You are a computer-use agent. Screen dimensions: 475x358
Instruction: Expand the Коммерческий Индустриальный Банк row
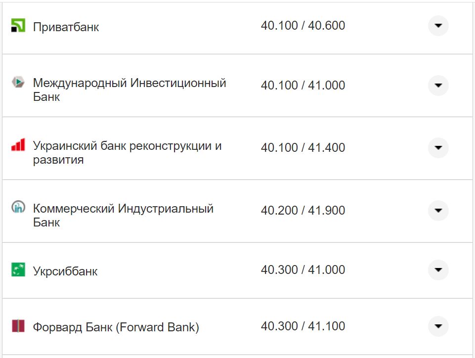(438, 211)
